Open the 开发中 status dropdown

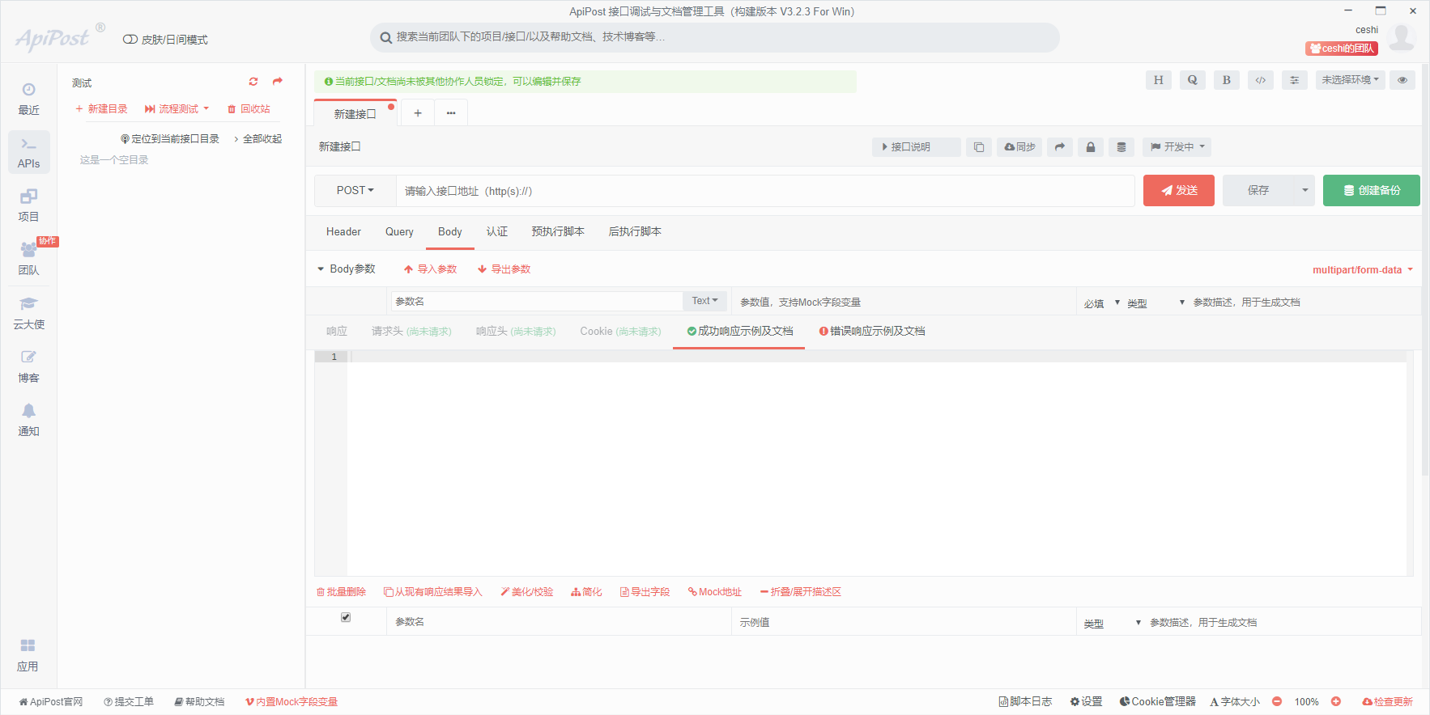pos(1177,147)
